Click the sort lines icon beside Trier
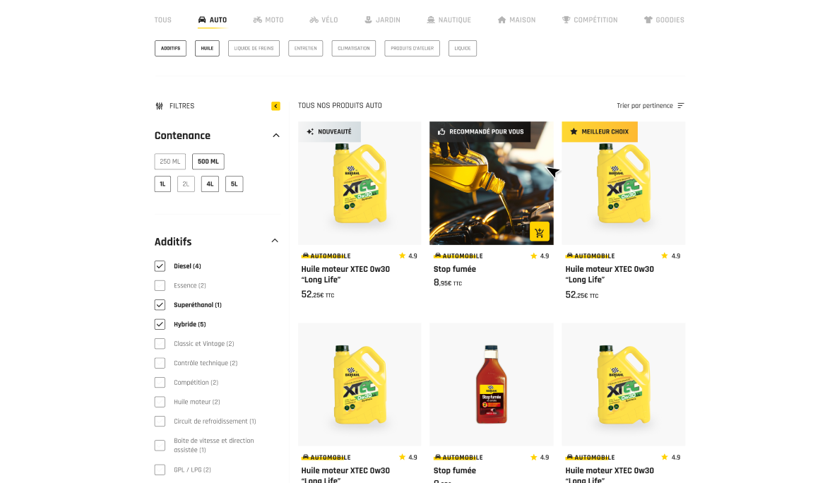This screenshot has height=483, width=837. [681, 106]
